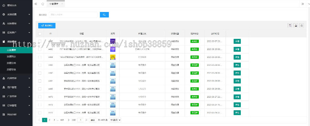Go to the previous page arrow in pagination
310x126 pixels.
[x=39, y=120]
